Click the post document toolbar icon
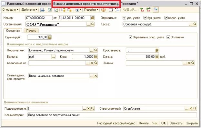 [x=63, y=10]
